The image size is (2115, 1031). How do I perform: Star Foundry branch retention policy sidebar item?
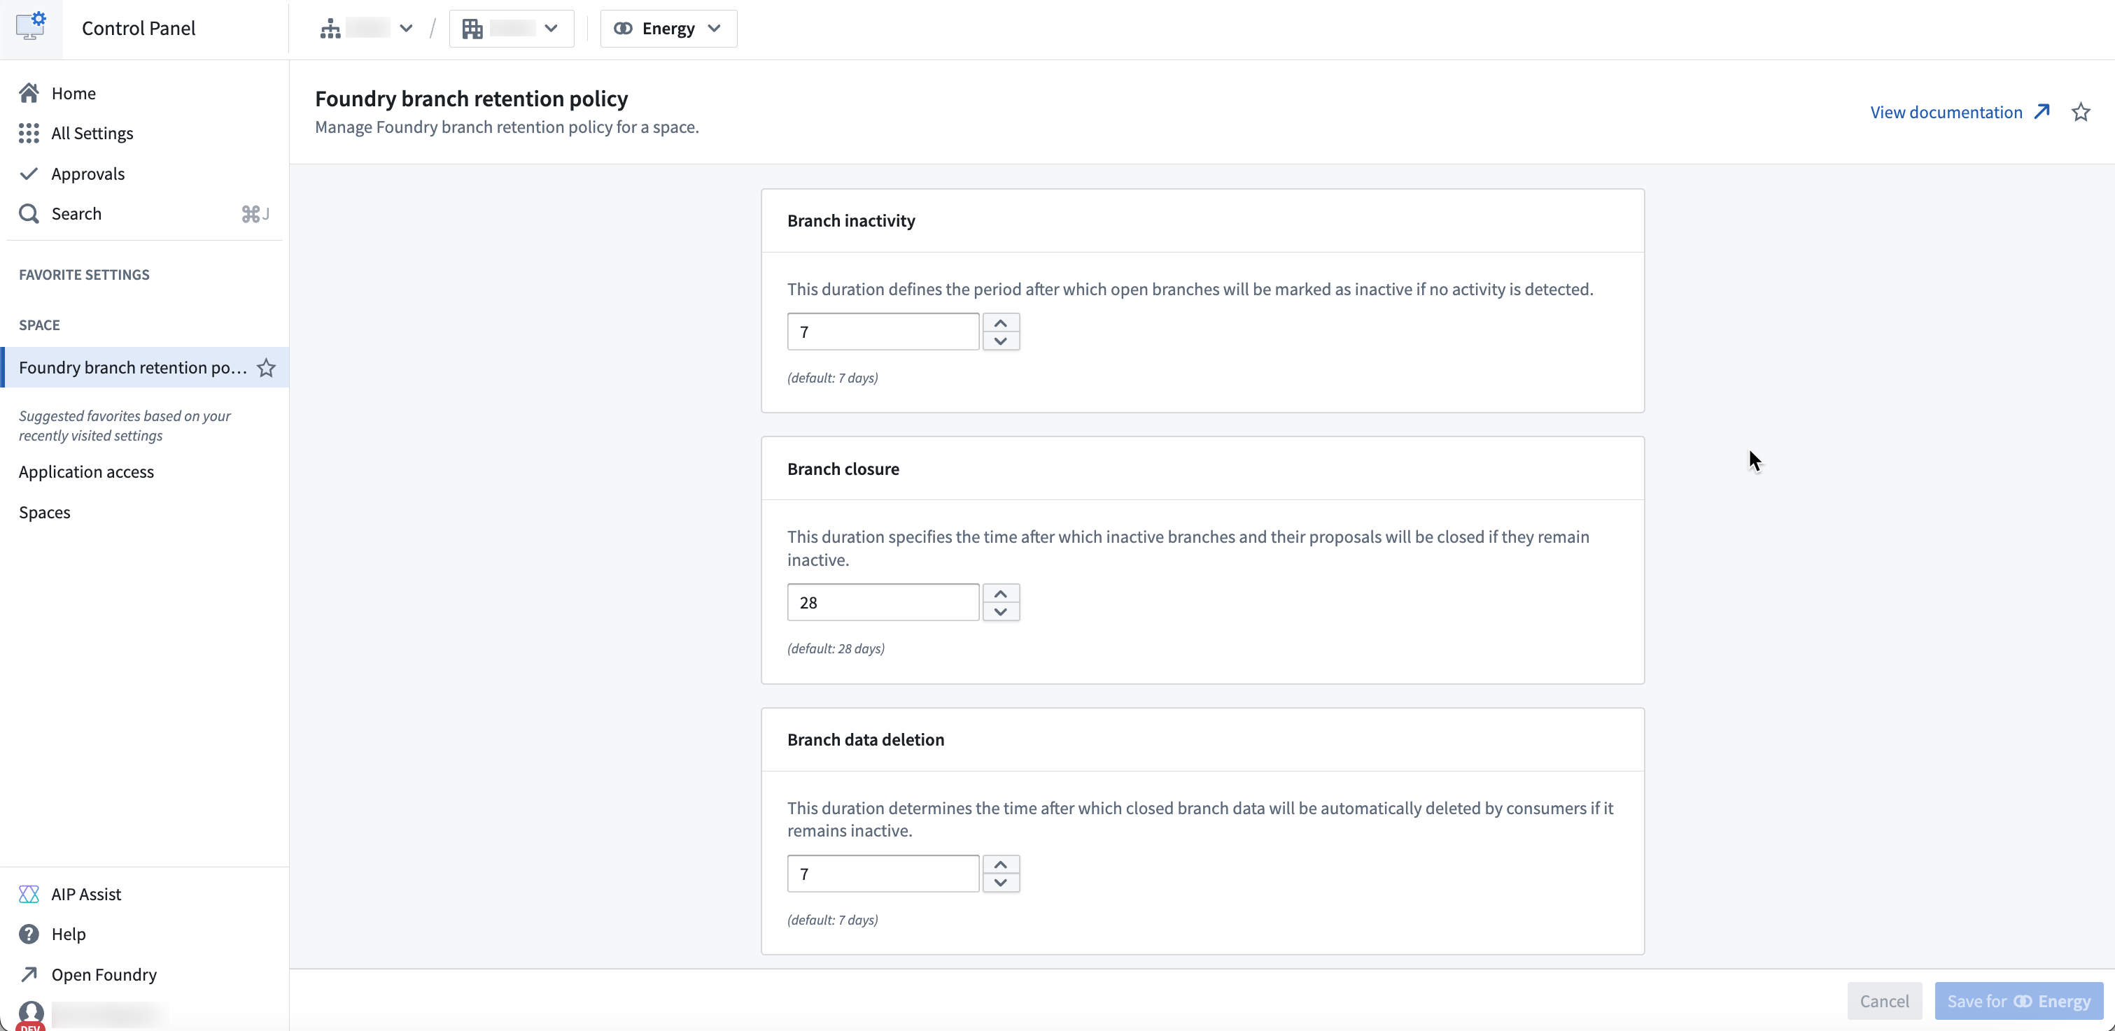coord(266,368)
